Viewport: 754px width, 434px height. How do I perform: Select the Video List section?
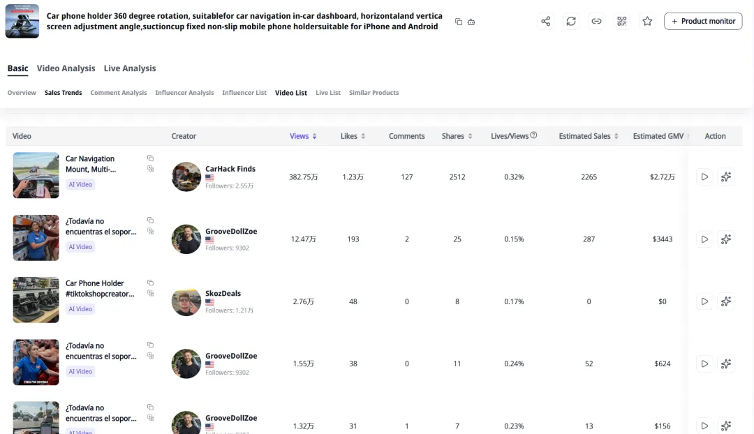[x=291, y=93]
